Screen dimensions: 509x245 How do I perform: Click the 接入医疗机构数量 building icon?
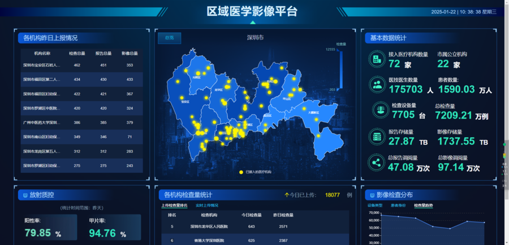click(377, 59)
